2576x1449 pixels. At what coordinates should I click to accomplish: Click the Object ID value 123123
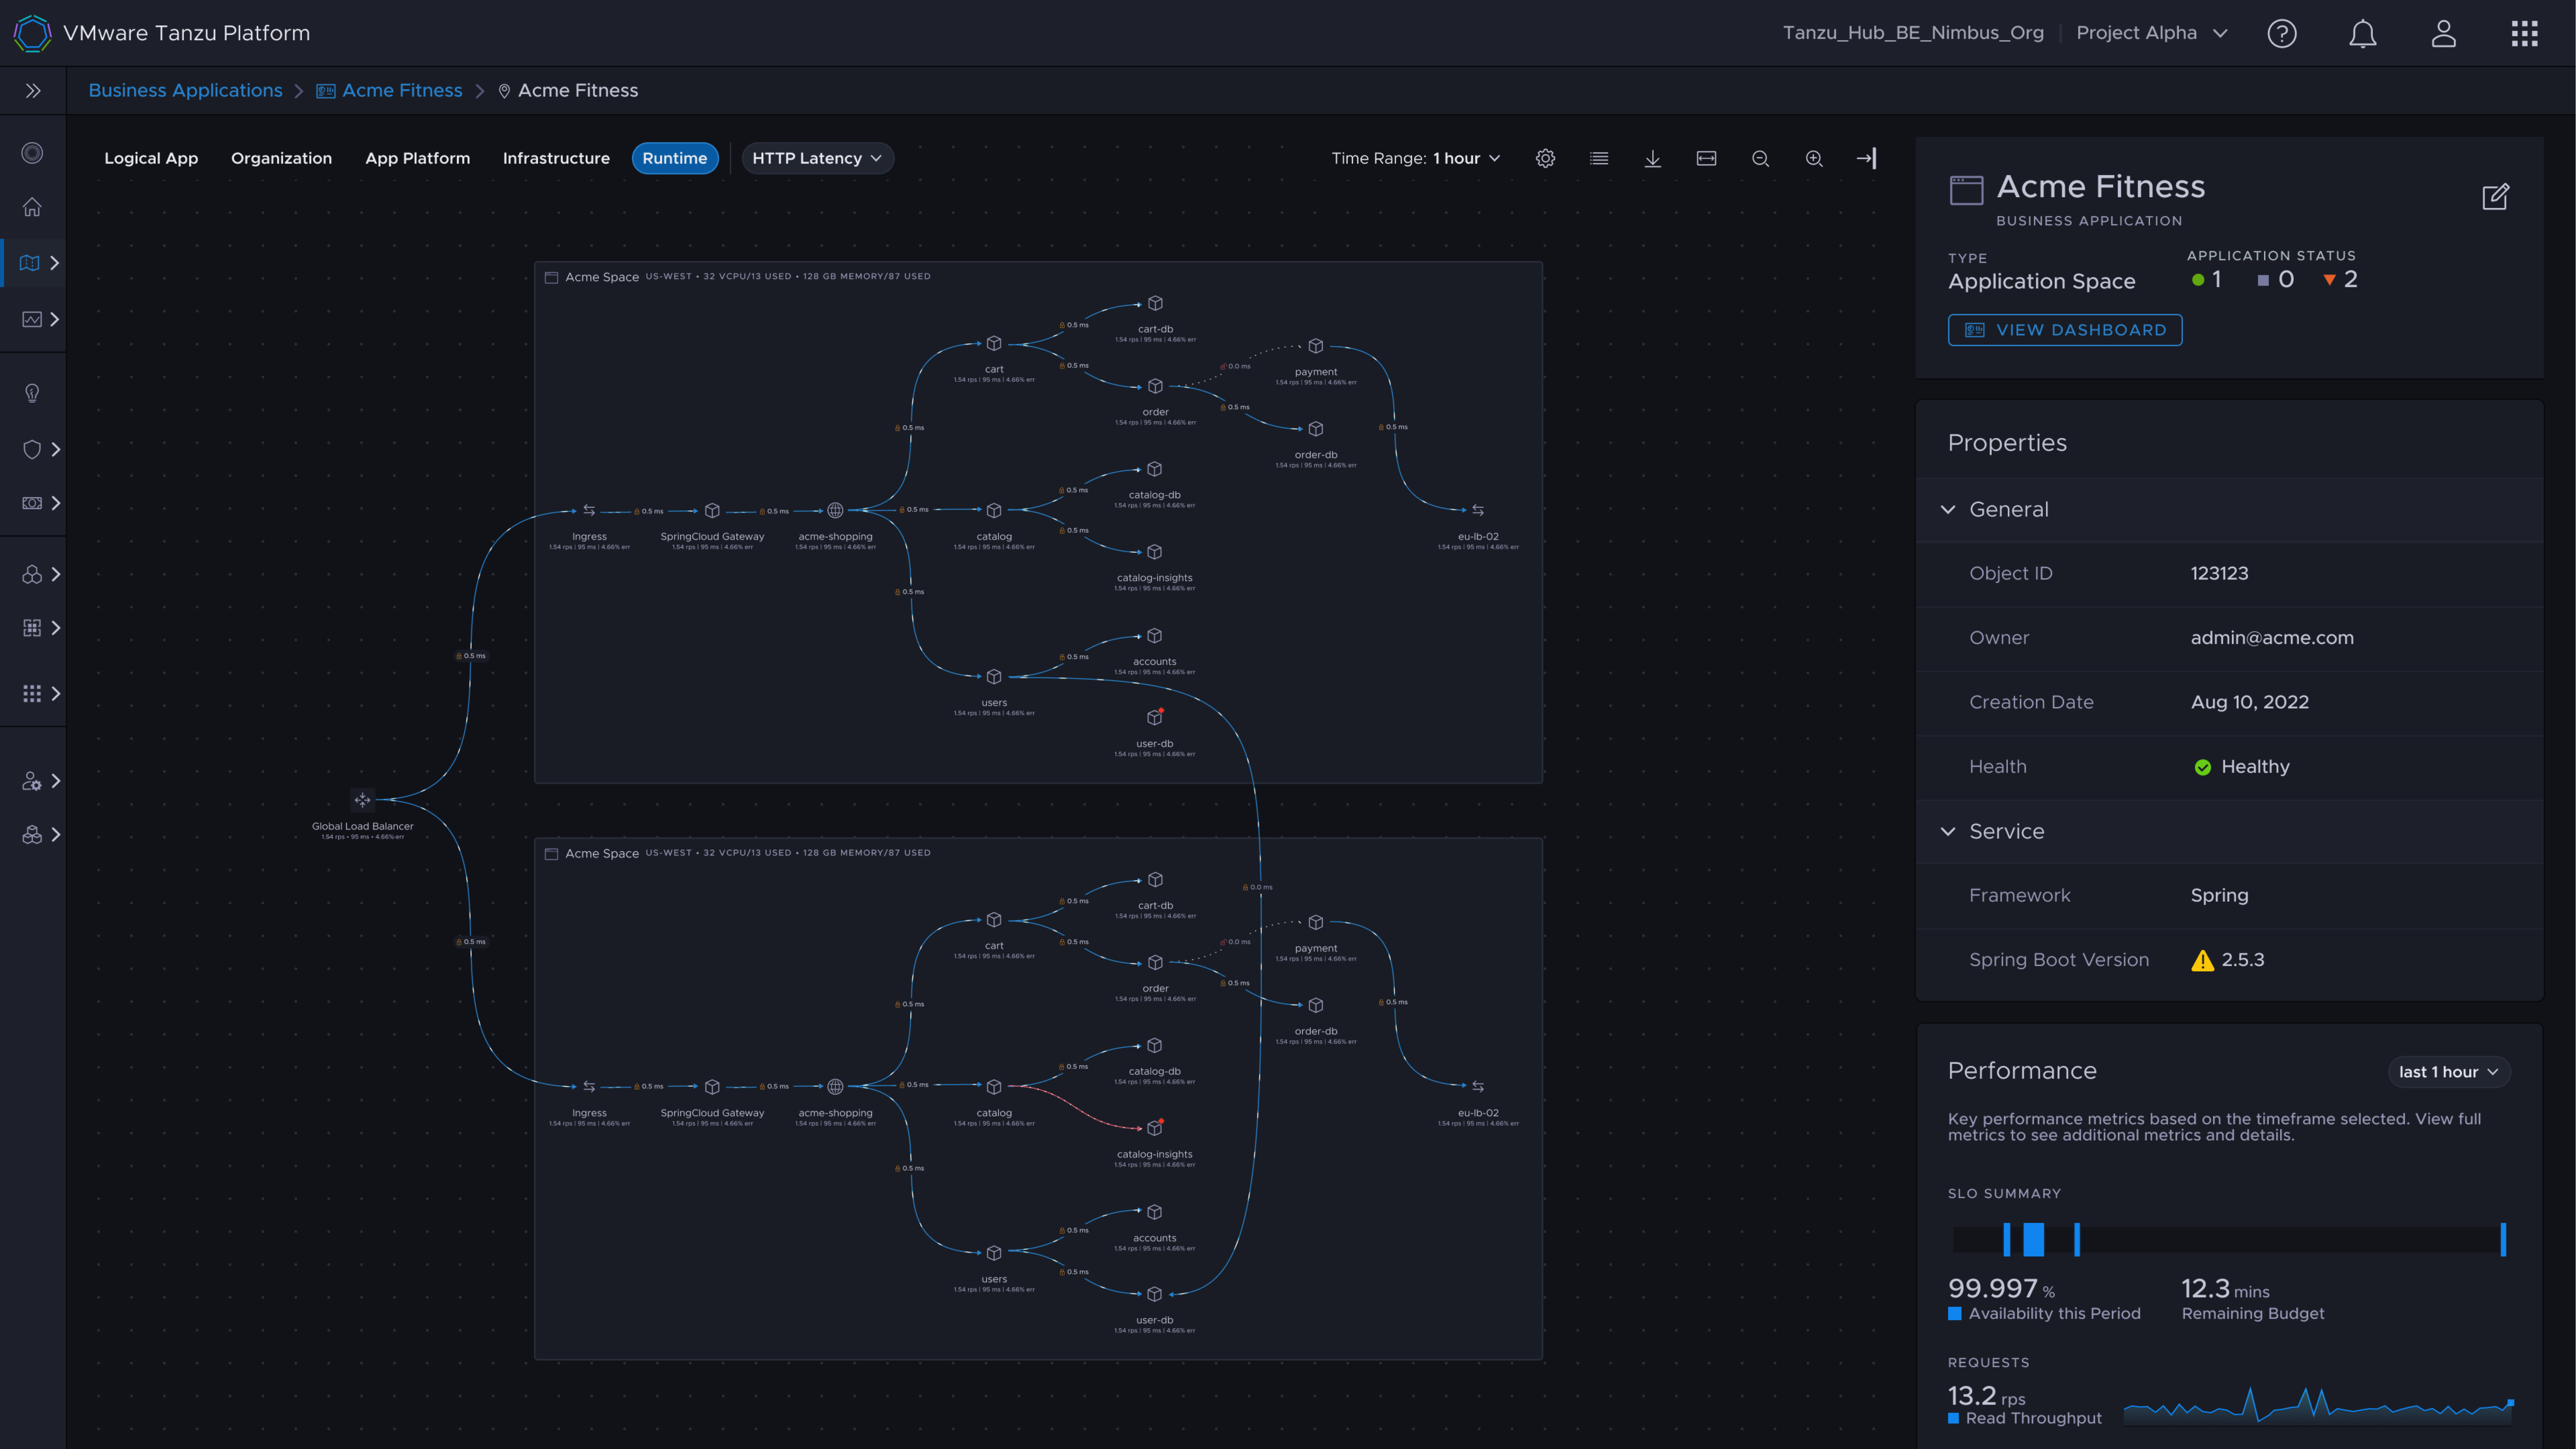(x=2219, y=574)
